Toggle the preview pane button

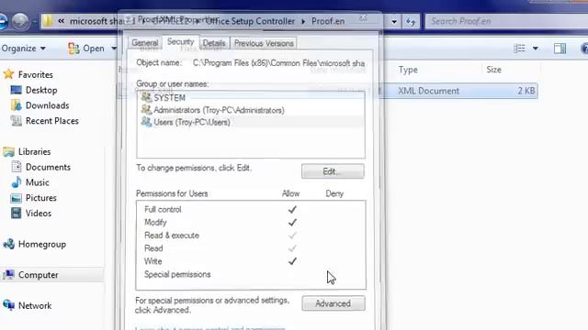click(560, 49)
